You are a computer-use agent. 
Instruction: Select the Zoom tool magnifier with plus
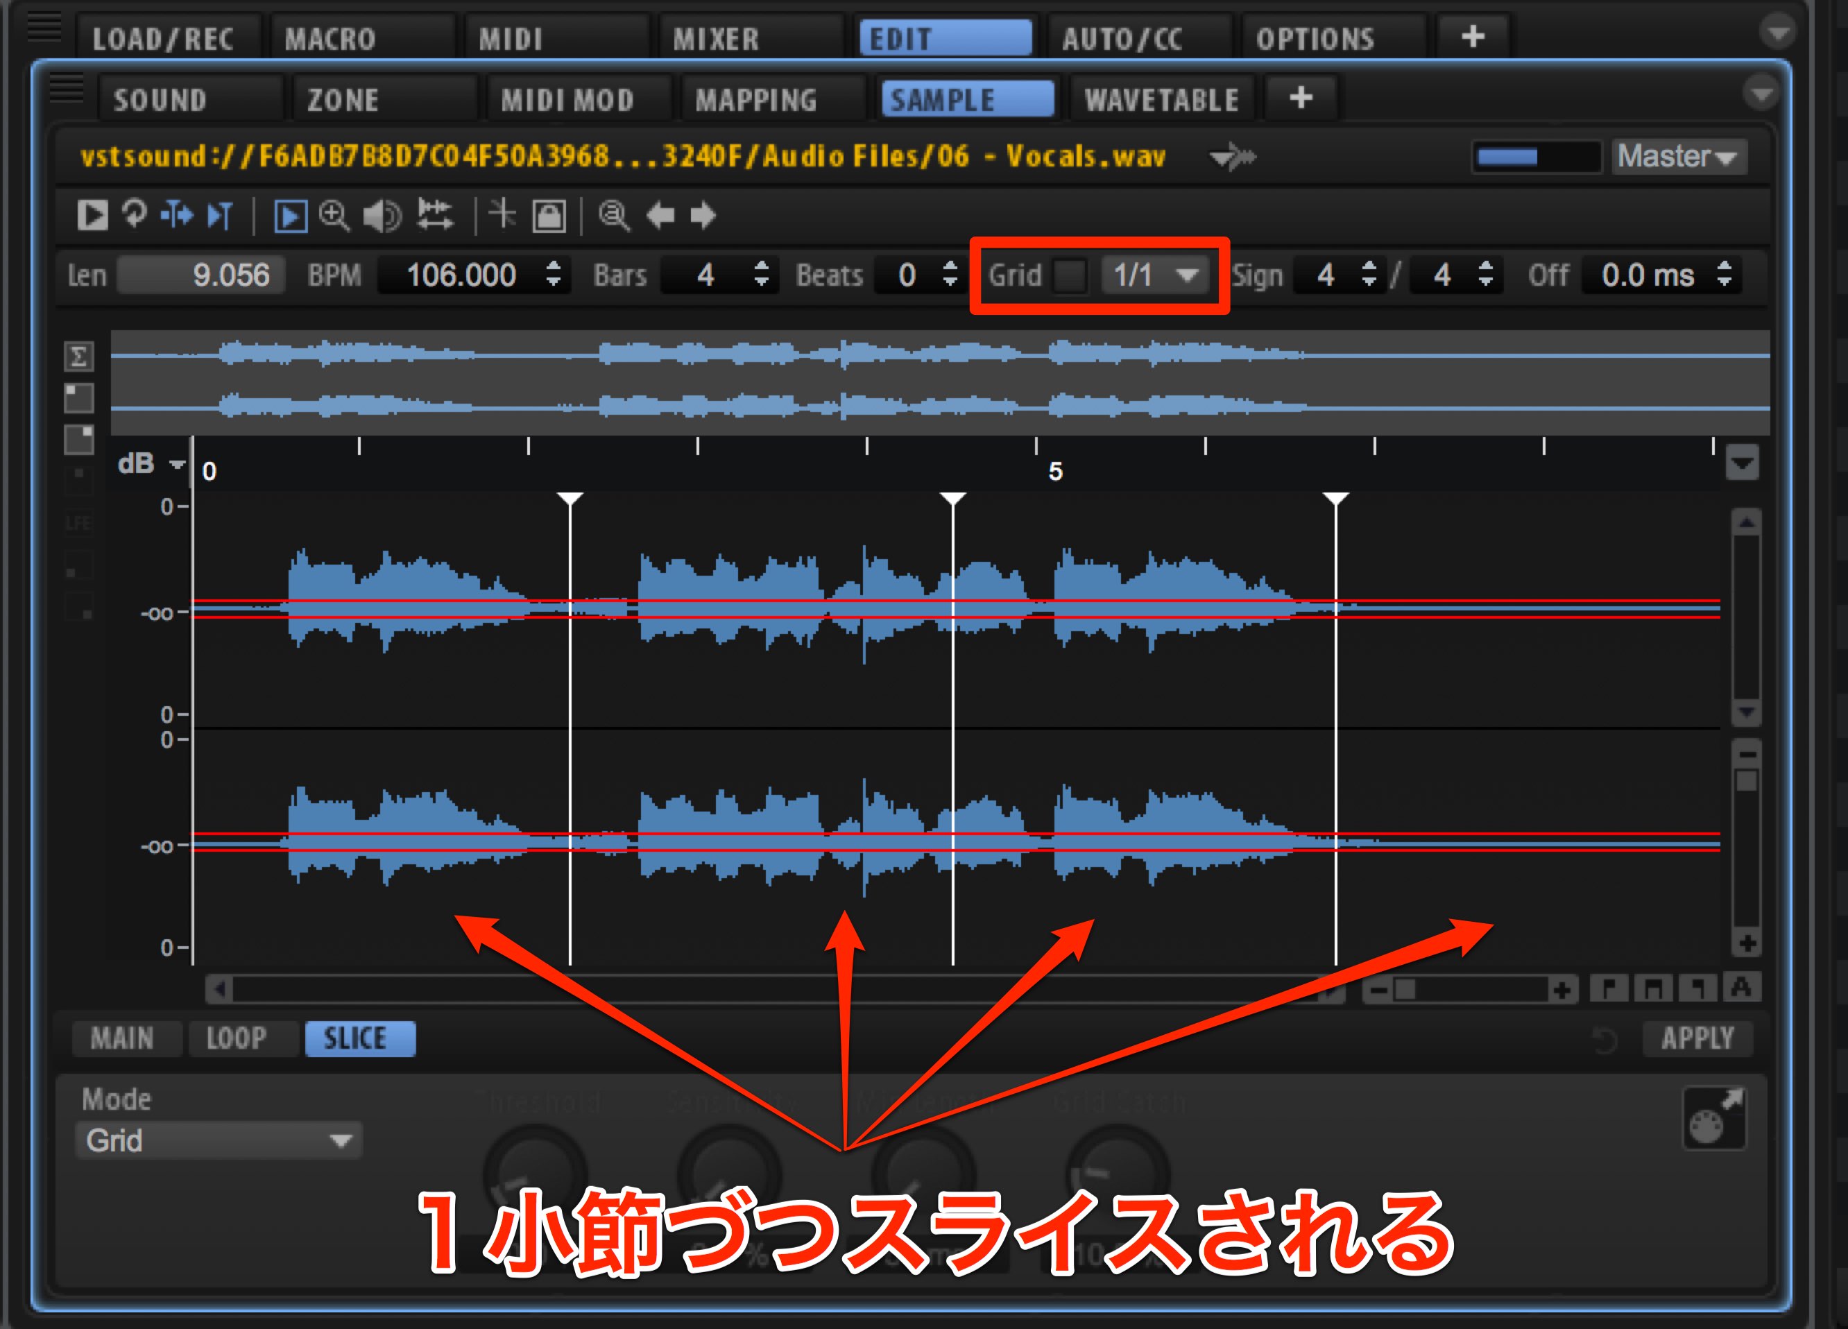pos(334,216)
